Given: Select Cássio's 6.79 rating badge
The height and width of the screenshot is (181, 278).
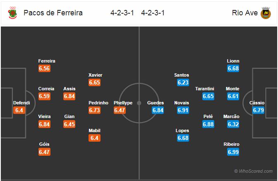Looking at the screenshot, I should click(258, 110).
